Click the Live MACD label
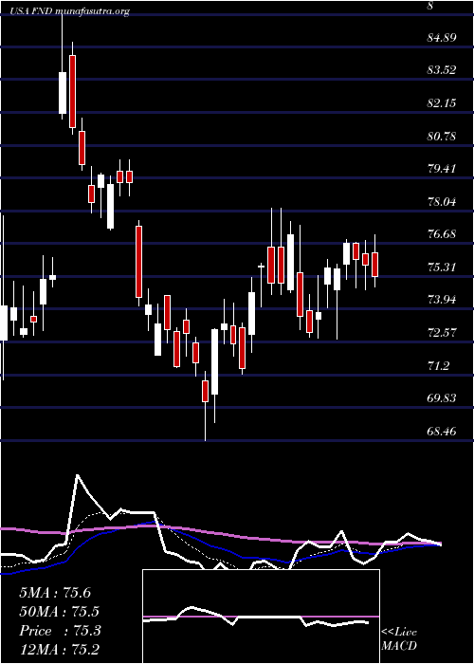 click(x=399, y=639)
